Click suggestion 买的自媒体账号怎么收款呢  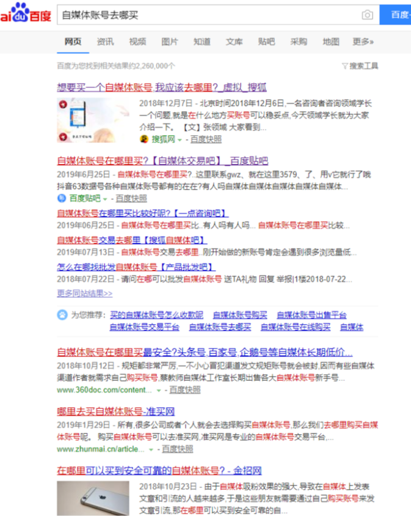point(156,315)
